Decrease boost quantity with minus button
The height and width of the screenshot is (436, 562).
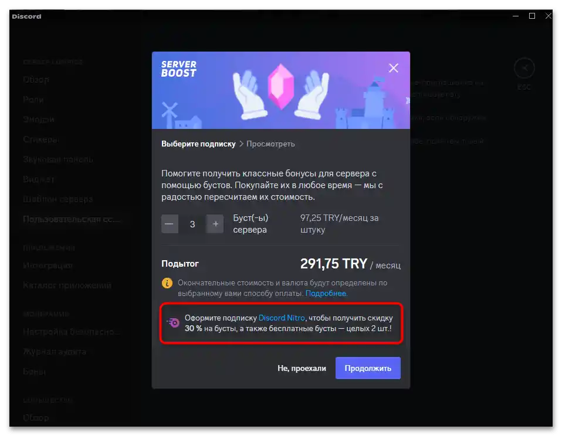coord(170,224)
